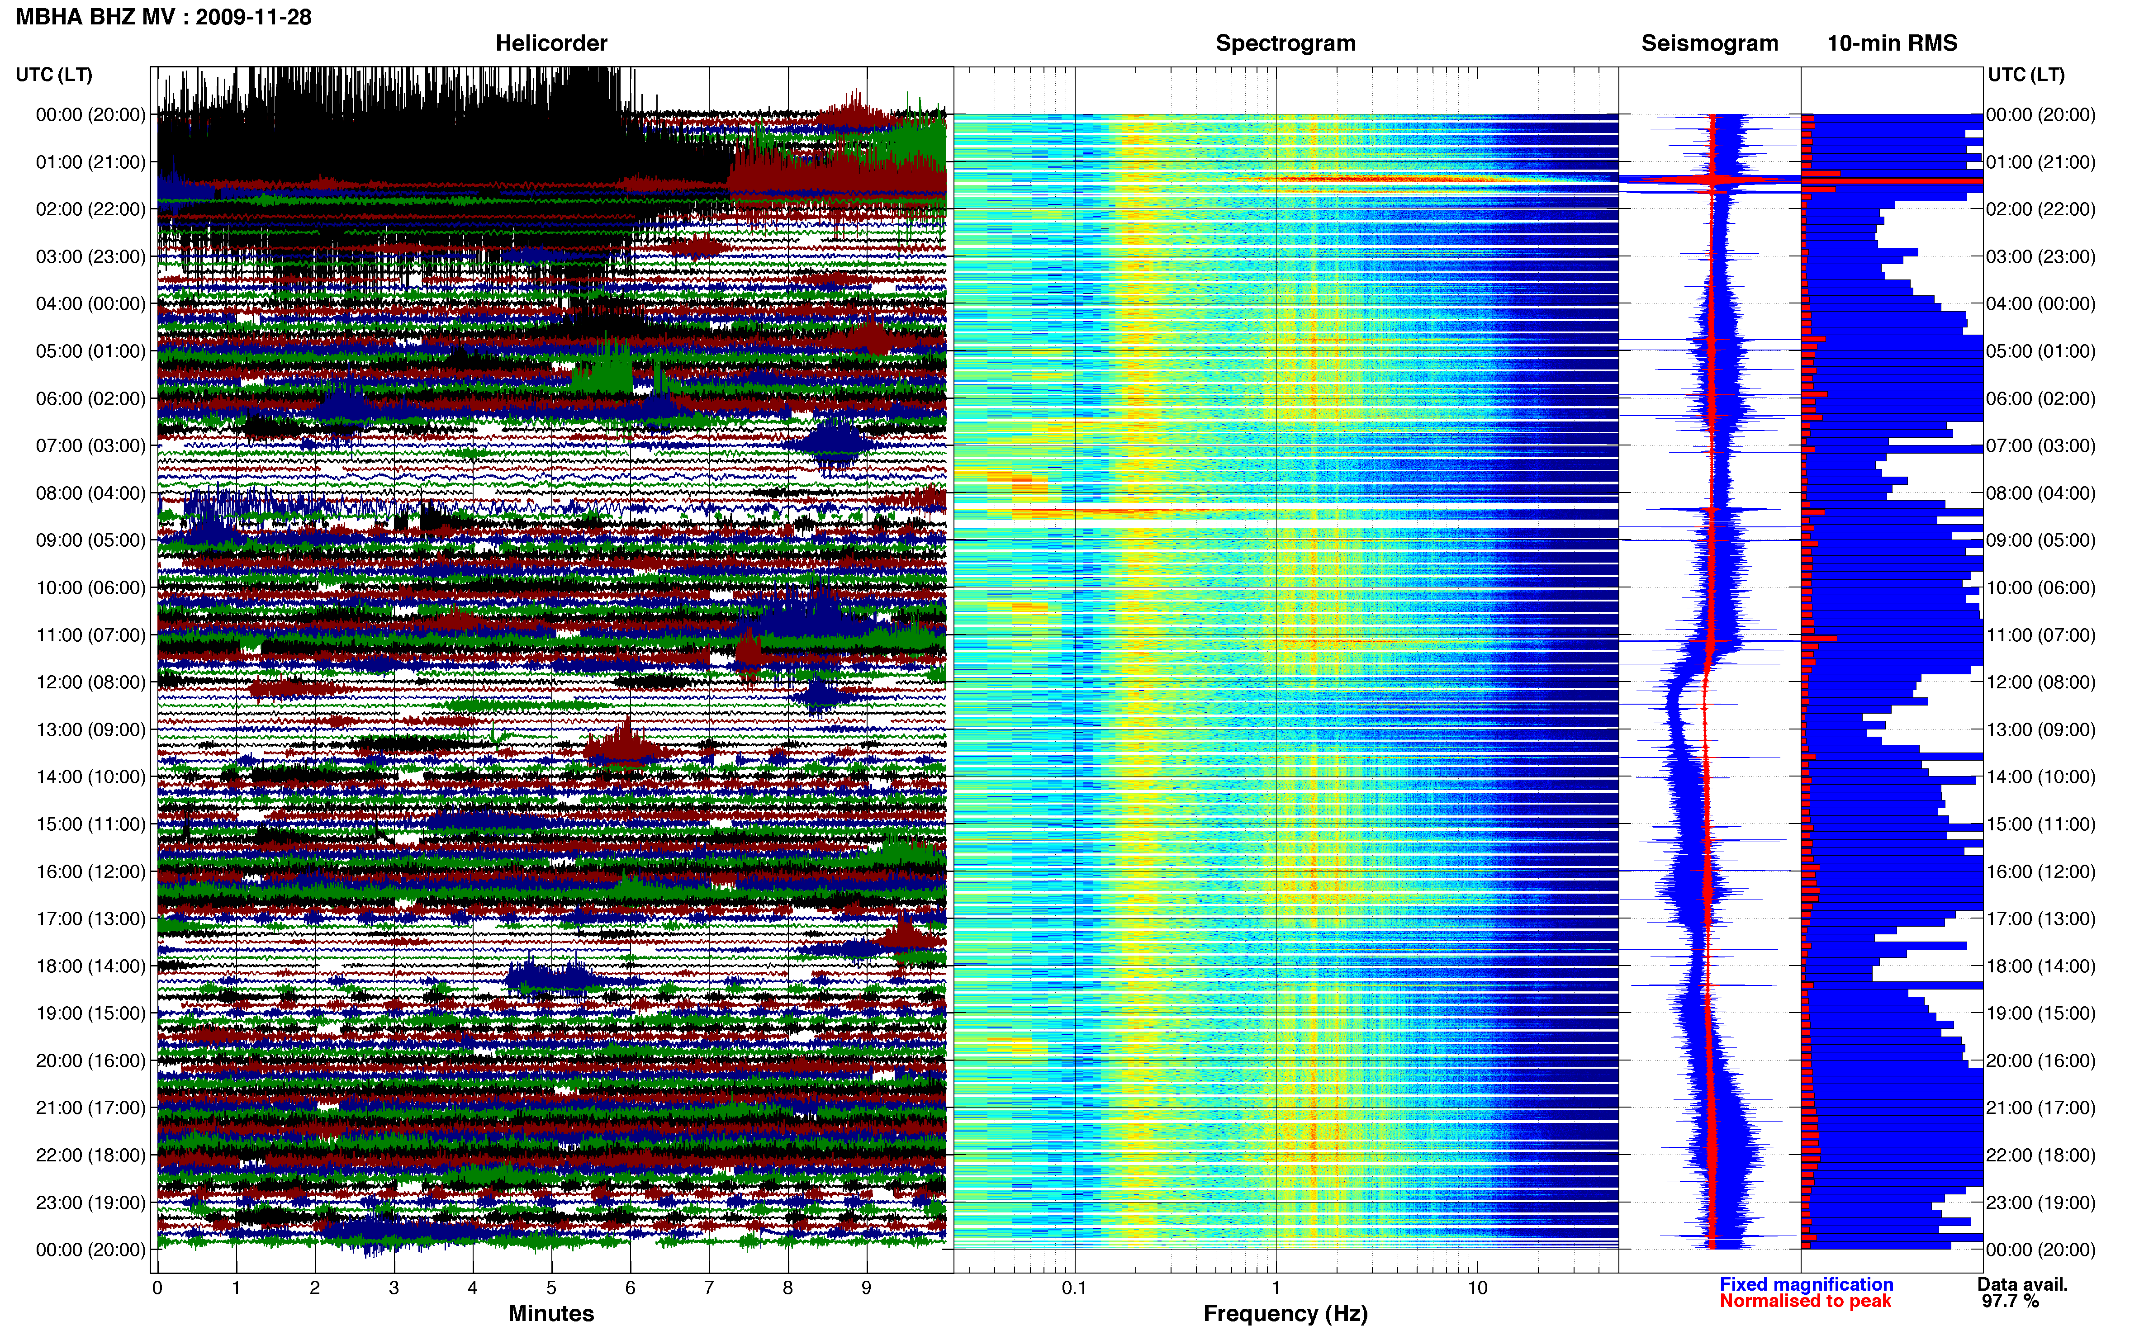Click right-axis time label '18:00 (14:00)'
Image resolution: width=2144 pixels, height=1340 pixels.
[2041, 966]
